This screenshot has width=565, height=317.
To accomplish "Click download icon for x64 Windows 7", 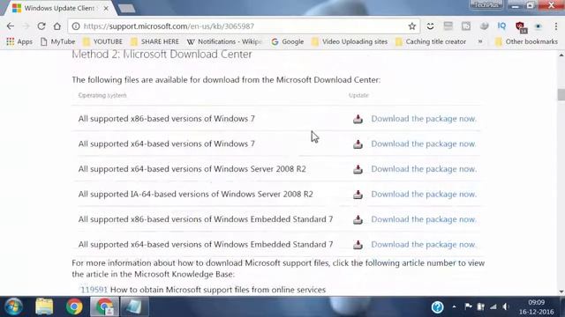I will [x=358, y=144].
